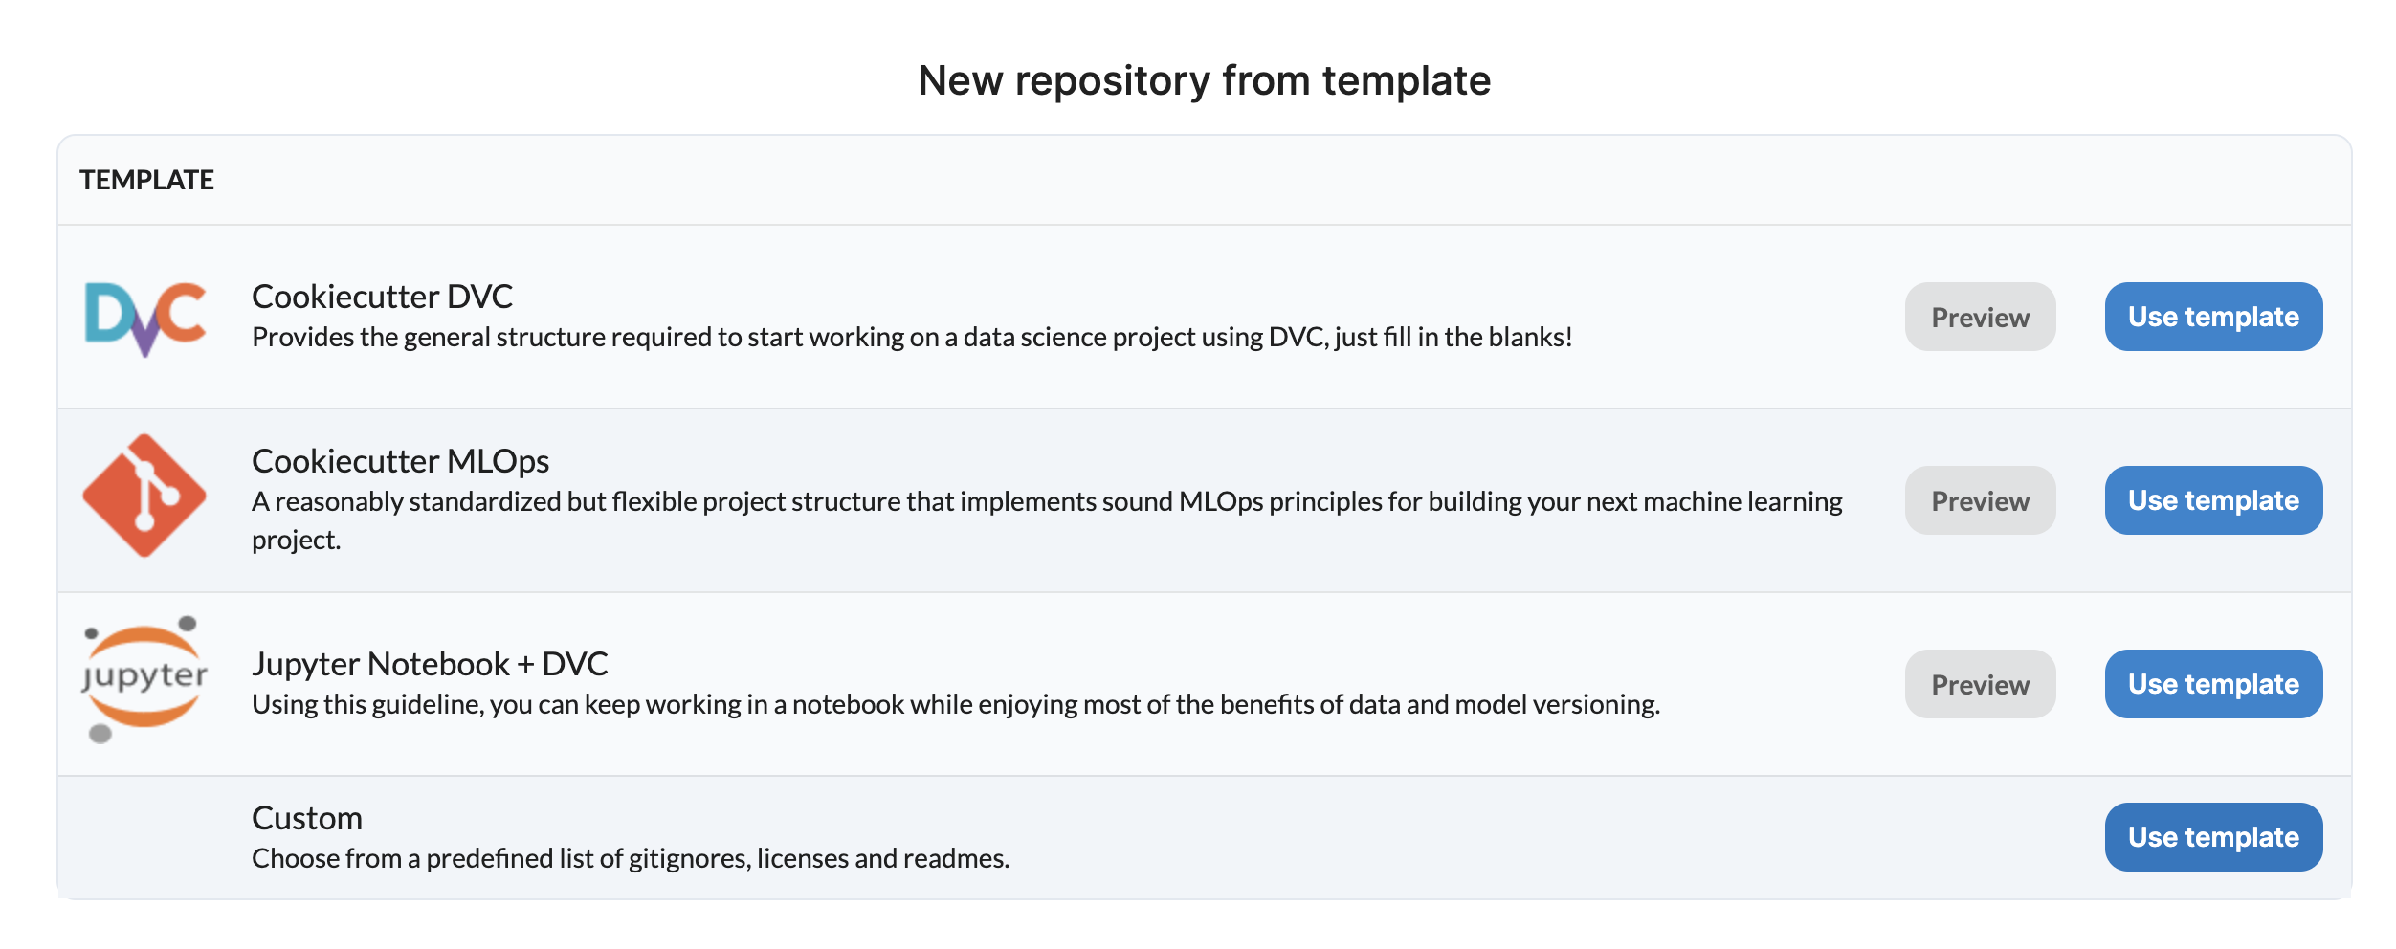This screenshot has height=949, width=2396.
Task: Click the New repository from template heading
Action: coord(1204,80)
